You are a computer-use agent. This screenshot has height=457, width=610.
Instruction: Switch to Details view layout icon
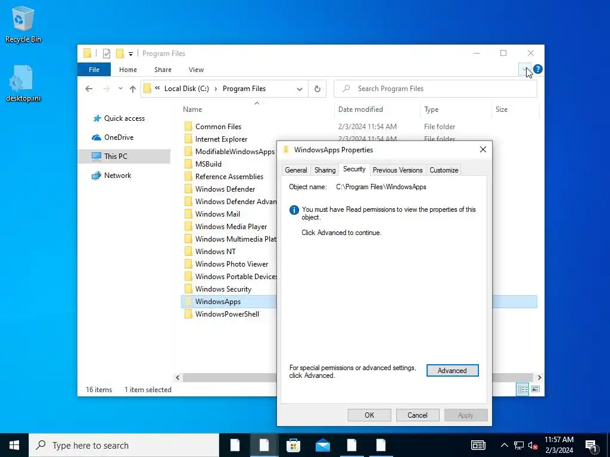522,389
